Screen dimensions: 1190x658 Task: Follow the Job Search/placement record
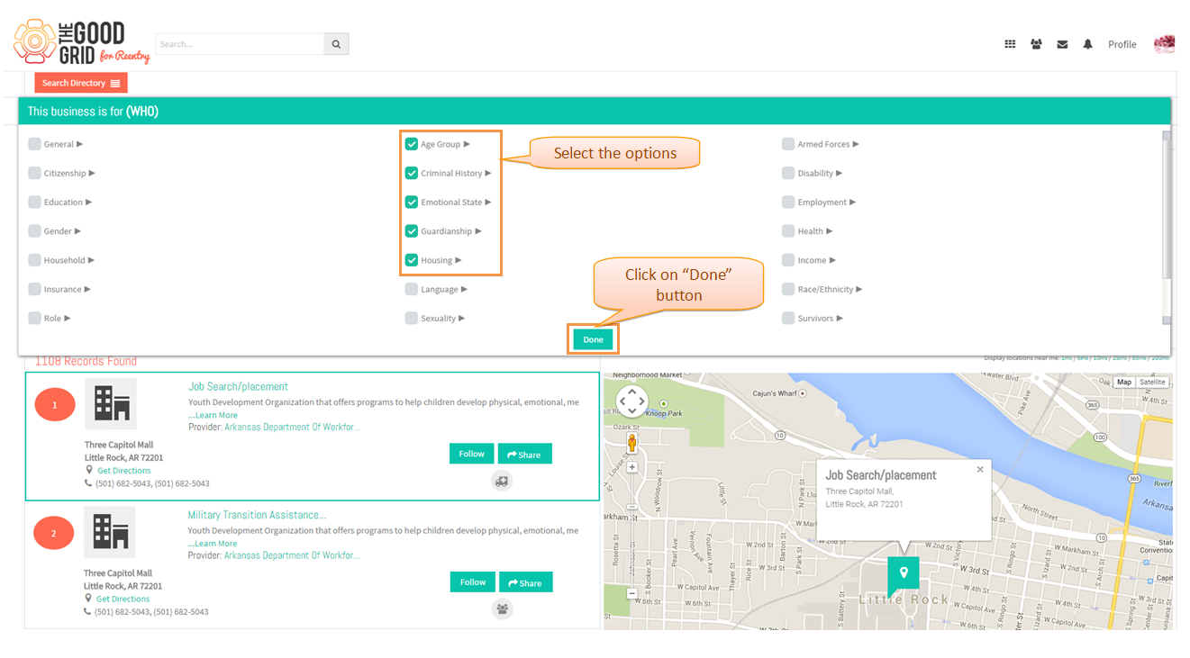(471, 454)
